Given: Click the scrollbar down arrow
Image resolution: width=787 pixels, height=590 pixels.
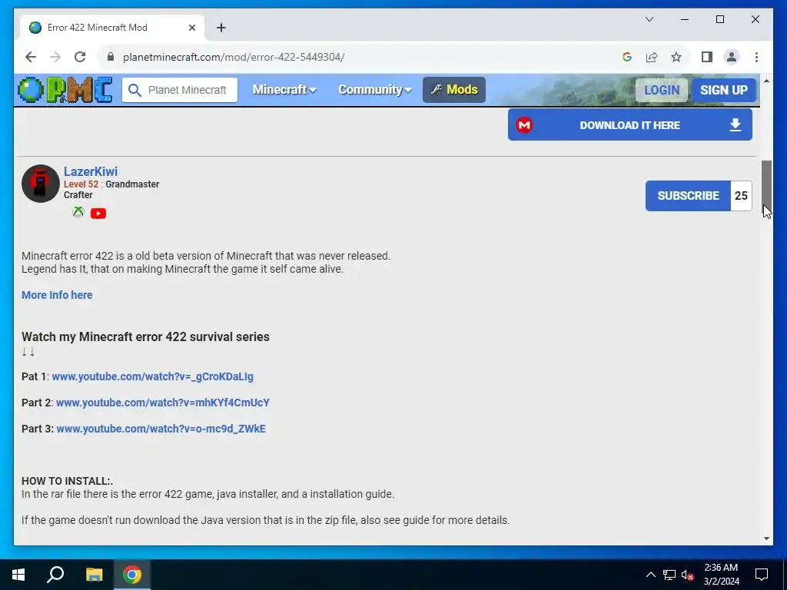Looking at the screenshot, I should coord(766,539).
